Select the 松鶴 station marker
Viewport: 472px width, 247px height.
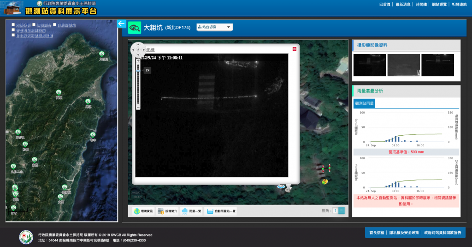tap(25, 145)
